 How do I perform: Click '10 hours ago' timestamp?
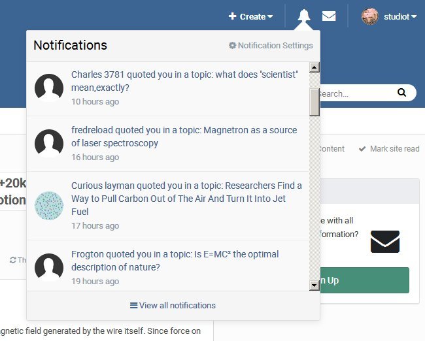95,102
